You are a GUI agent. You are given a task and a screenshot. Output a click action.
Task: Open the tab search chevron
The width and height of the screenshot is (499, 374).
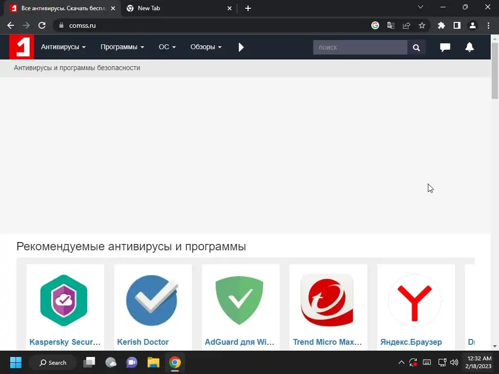(421, 7)
